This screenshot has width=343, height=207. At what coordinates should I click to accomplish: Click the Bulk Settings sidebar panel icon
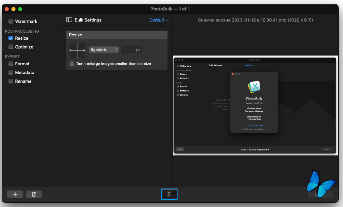point(69,20)
